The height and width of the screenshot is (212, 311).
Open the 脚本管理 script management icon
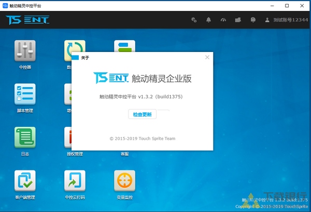[25, 94]
